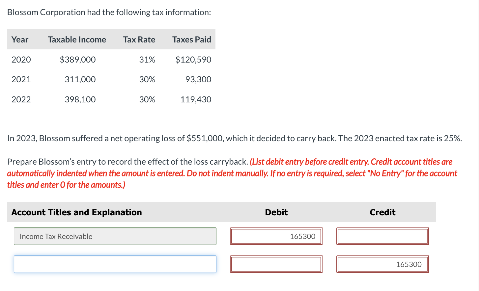Click the empty debit field in second row

tap(276, 264)
